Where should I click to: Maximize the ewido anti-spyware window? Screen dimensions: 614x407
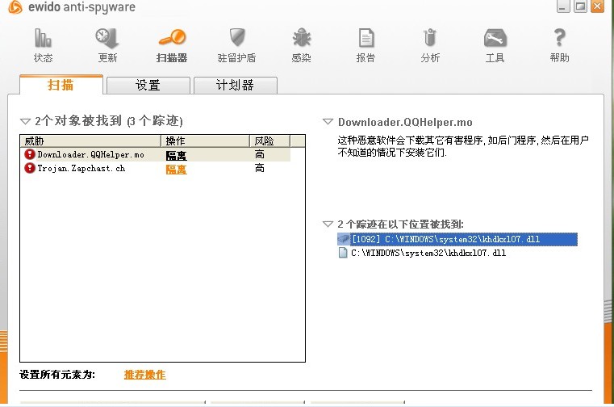[580, 6]
